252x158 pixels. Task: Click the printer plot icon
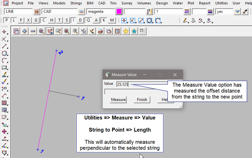click(x=100, y=31)
